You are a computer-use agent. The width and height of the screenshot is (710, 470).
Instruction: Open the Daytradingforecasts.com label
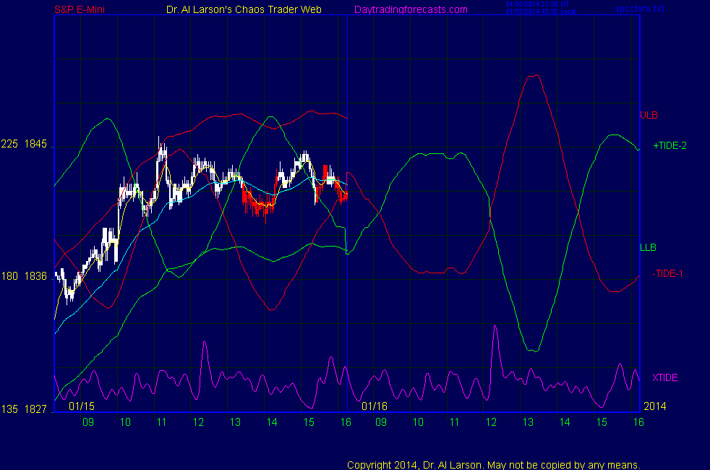pos(411,9)
